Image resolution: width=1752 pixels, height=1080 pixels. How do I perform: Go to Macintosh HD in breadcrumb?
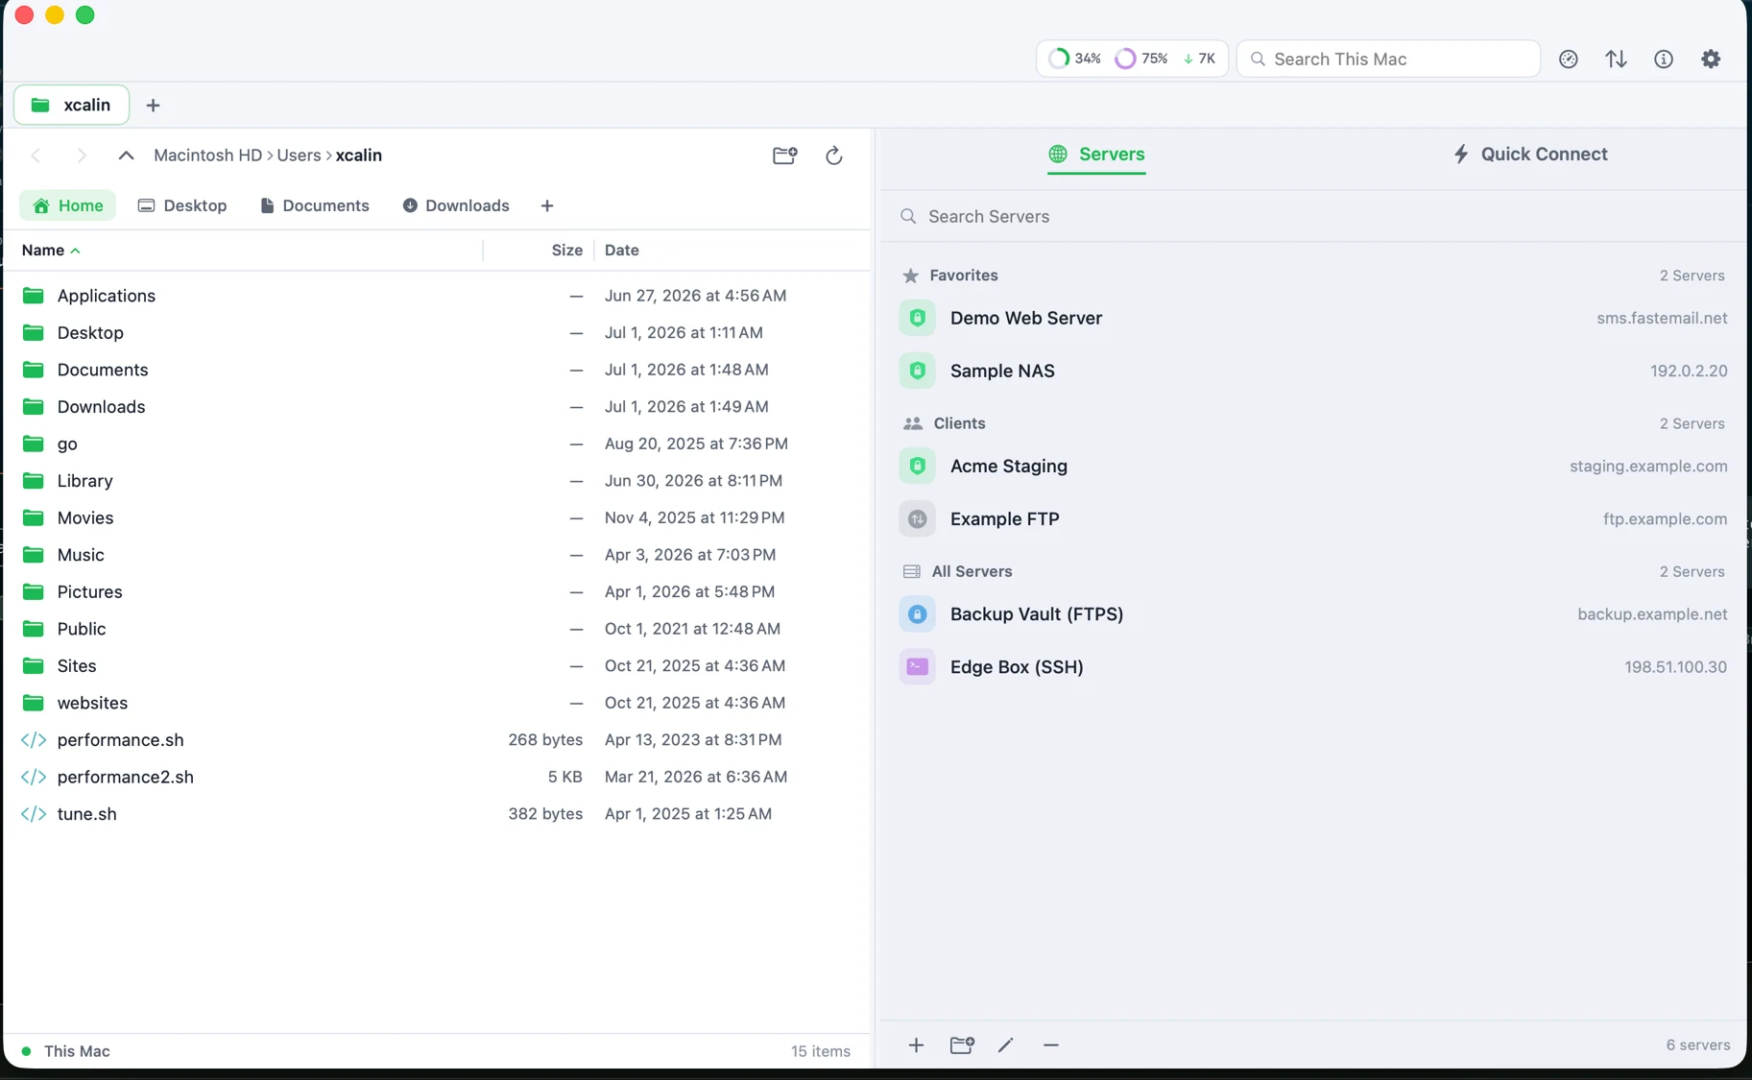(x=207, y=156)
